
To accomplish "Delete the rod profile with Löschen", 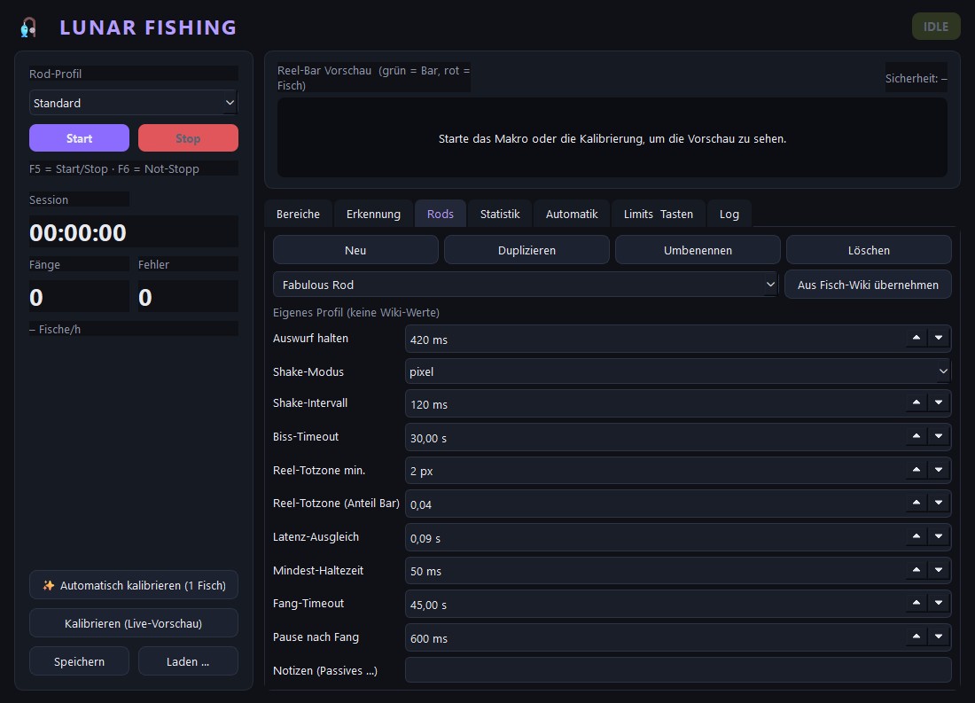I will coord(869,250).
